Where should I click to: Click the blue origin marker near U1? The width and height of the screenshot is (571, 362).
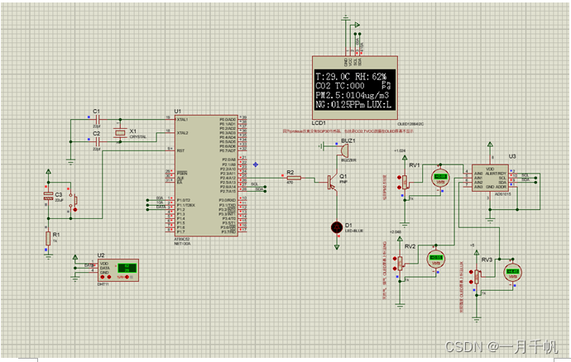[x=256, y=164]
